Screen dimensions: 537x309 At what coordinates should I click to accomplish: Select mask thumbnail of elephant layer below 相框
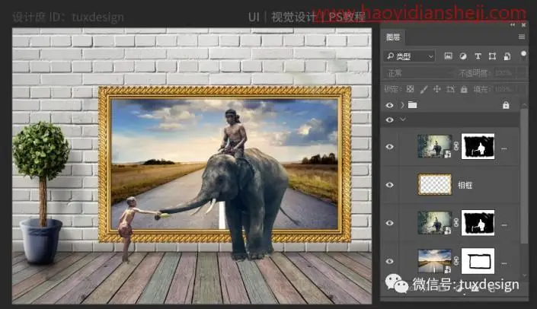click(x=478, y=223)
